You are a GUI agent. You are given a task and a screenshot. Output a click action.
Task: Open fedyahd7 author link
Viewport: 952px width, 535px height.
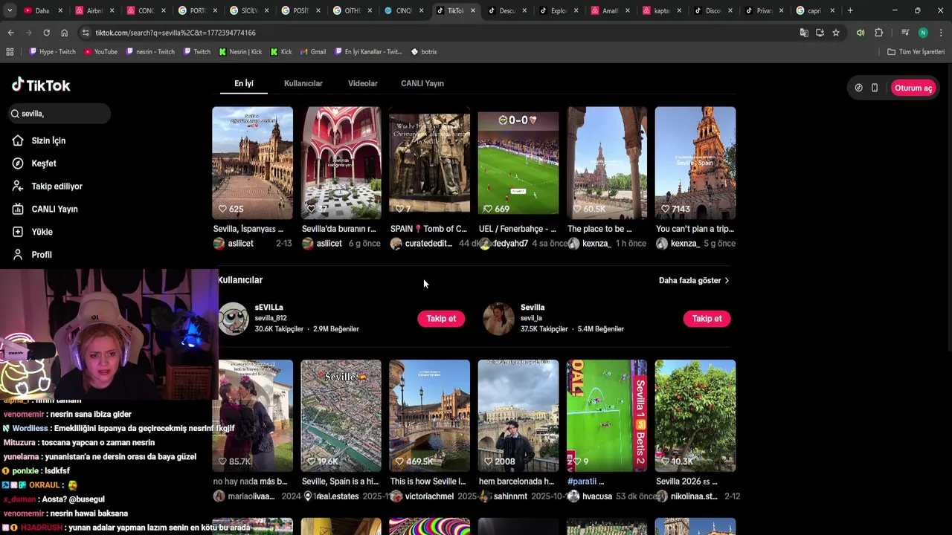click(x=510, y=244)
